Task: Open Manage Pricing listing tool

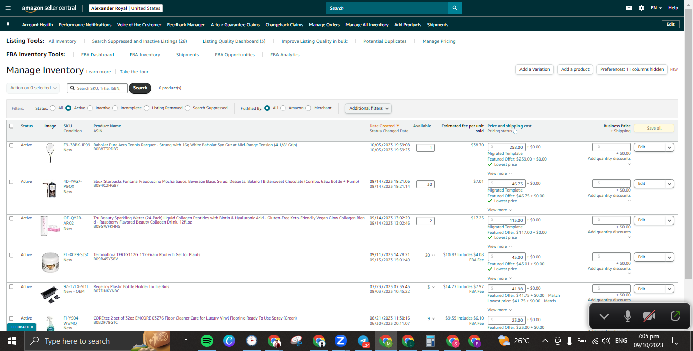Action: click(439, 41)
